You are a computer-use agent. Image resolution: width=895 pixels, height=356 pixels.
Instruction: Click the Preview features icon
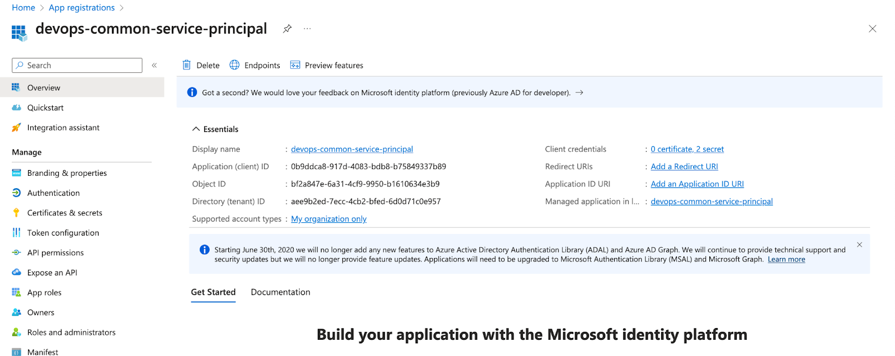(295, 65)
